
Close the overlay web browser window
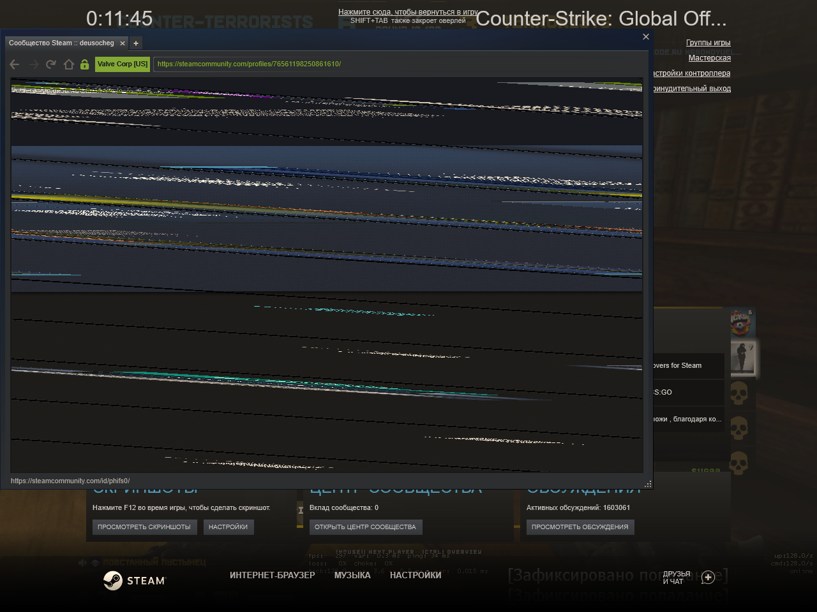[x=646, y=36]
